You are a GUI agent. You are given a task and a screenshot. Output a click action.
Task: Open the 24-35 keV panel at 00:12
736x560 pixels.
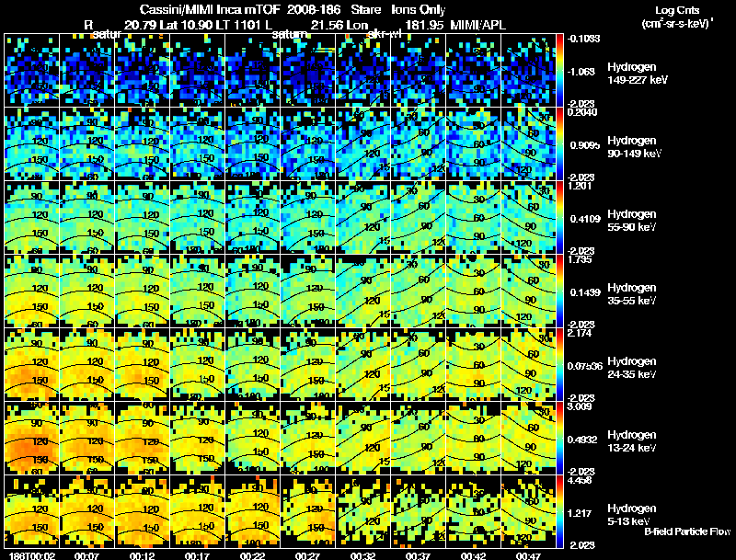143,365
